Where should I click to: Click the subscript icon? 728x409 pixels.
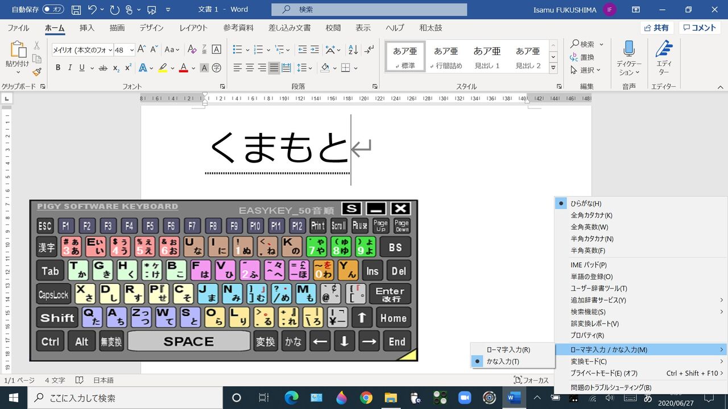click(x=117, y=67)
